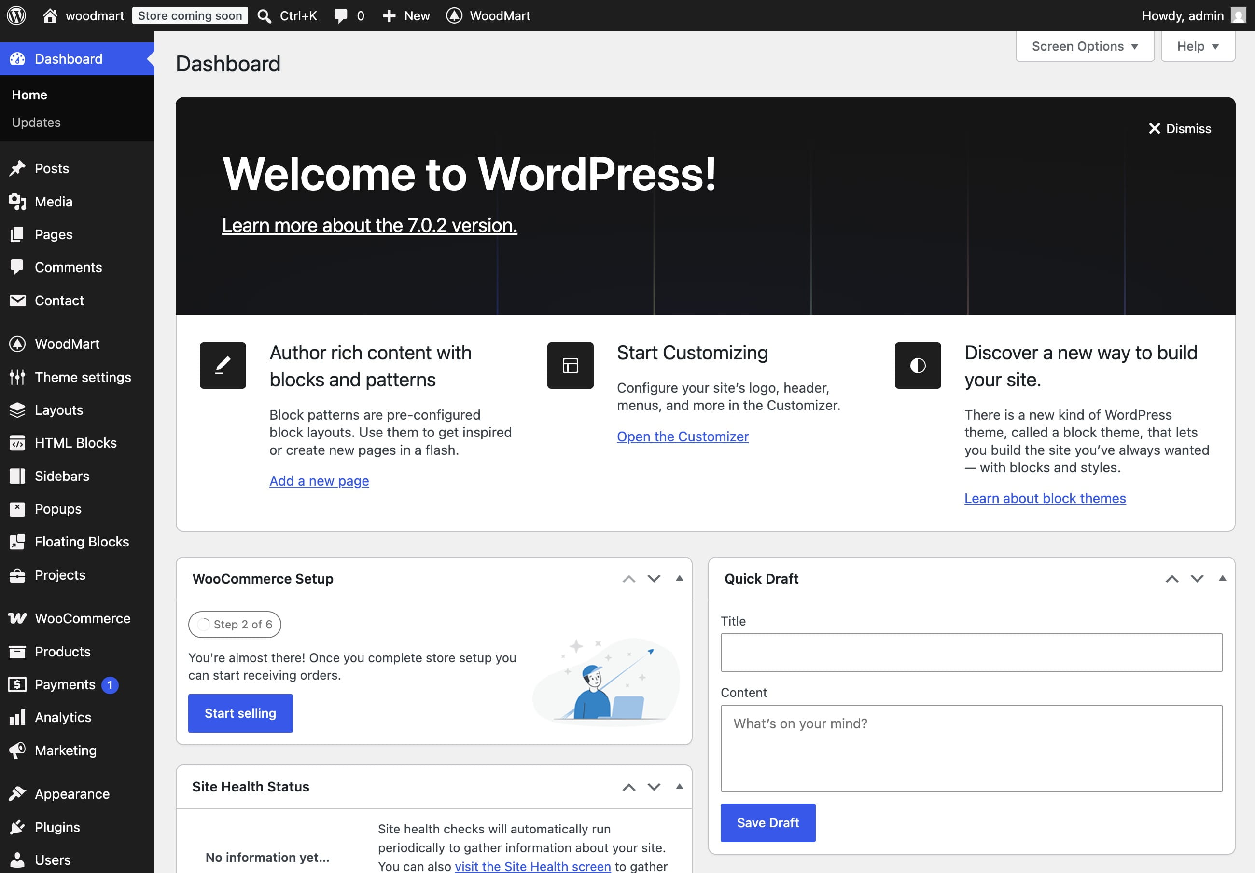Open the Dashboard menu item
This screenshot has width=1255, height=873.
pos(77,59)
